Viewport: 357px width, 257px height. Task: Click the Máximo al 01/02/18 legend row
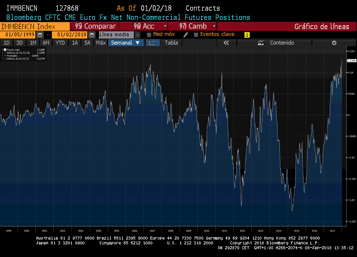24,53
